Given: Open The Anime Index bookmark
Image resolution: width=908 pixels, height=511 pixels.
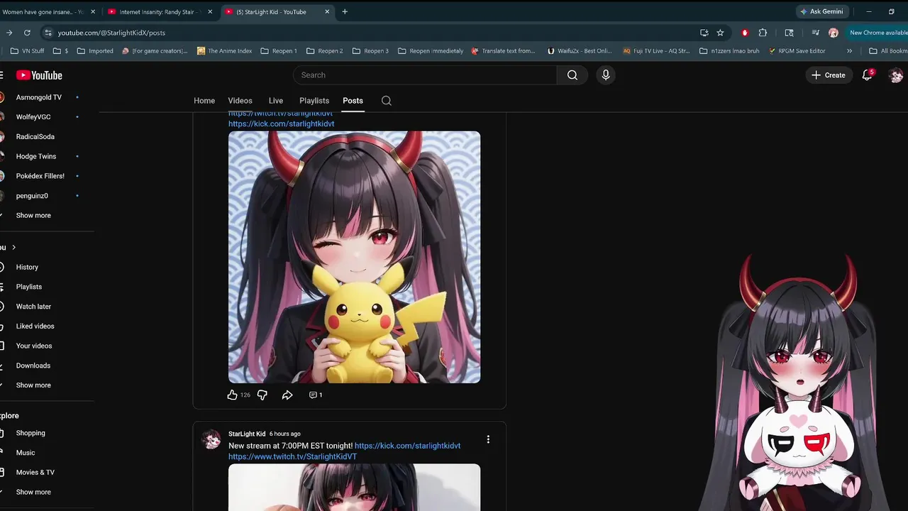Looking at the screenshot, I should click(x=224, y=51).
